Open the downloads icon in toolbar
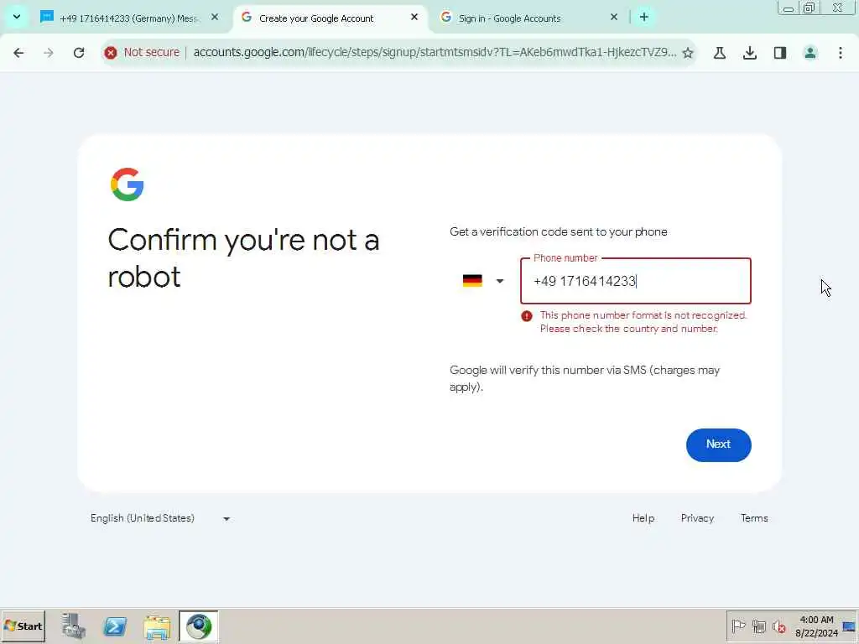The width and height of the screenshot is (859, 644). coord(750,53)
